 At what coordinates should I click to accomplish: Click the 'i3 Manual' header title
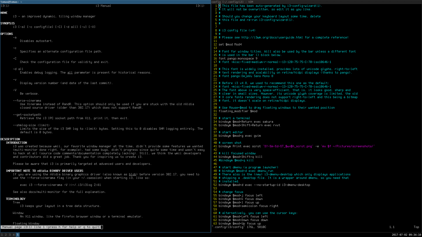point(104,6)
